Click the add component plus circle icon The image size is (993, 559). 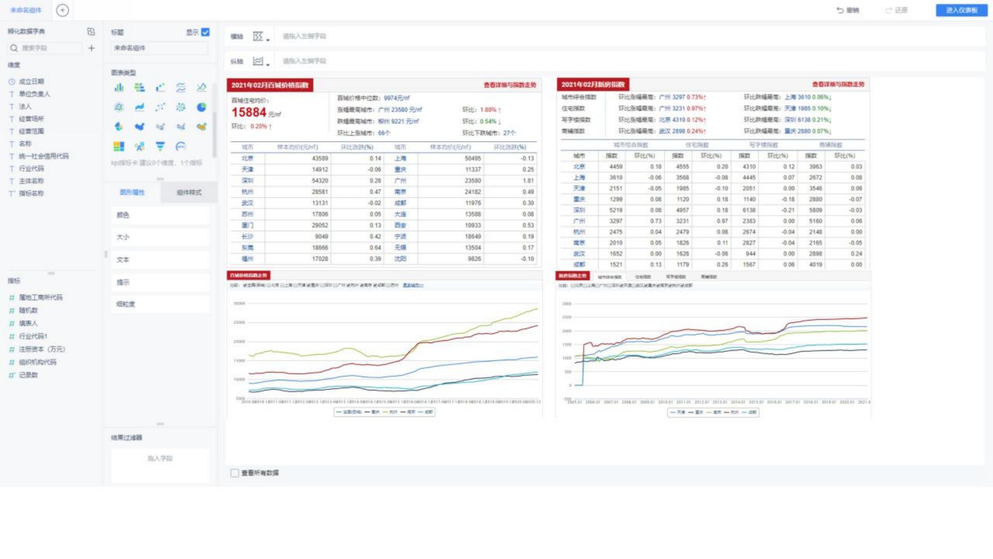coord(62,10)
